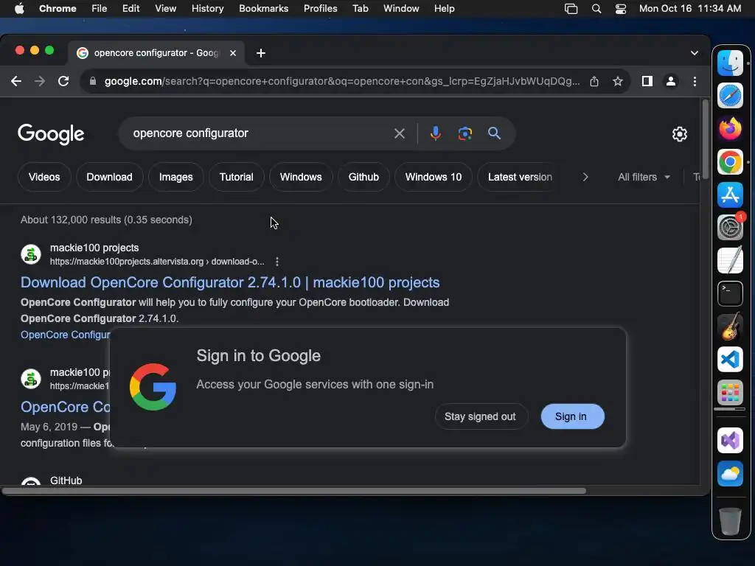Close the opencore configurator tab
Screen dimensions: 755x566
click(233, 53)
